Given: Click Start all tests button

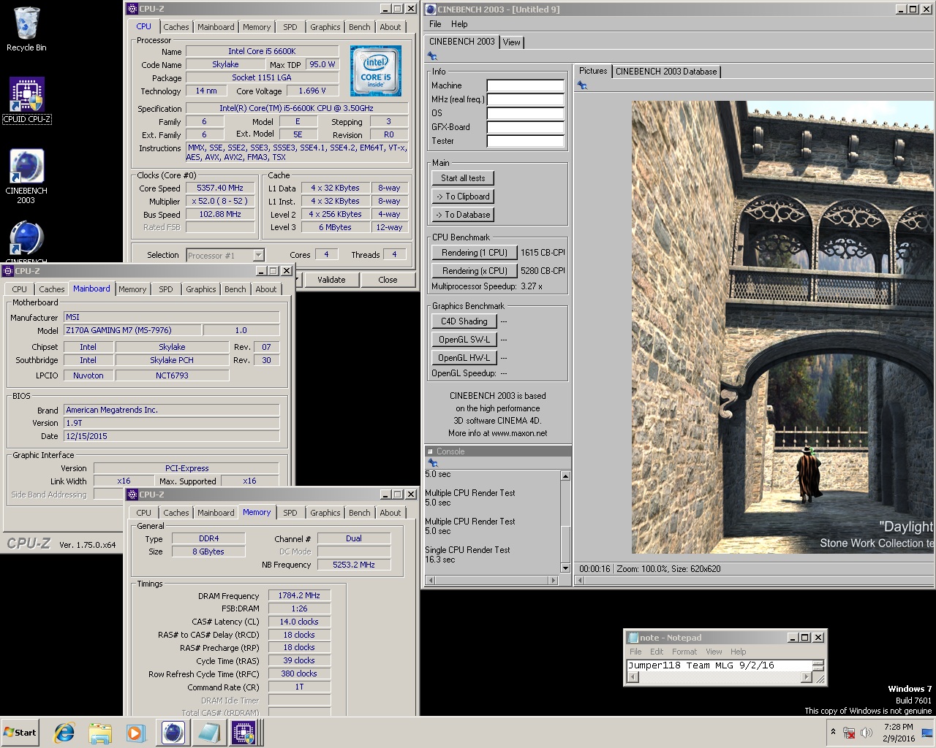Looking at the screenshot, I should pos(463,178).
